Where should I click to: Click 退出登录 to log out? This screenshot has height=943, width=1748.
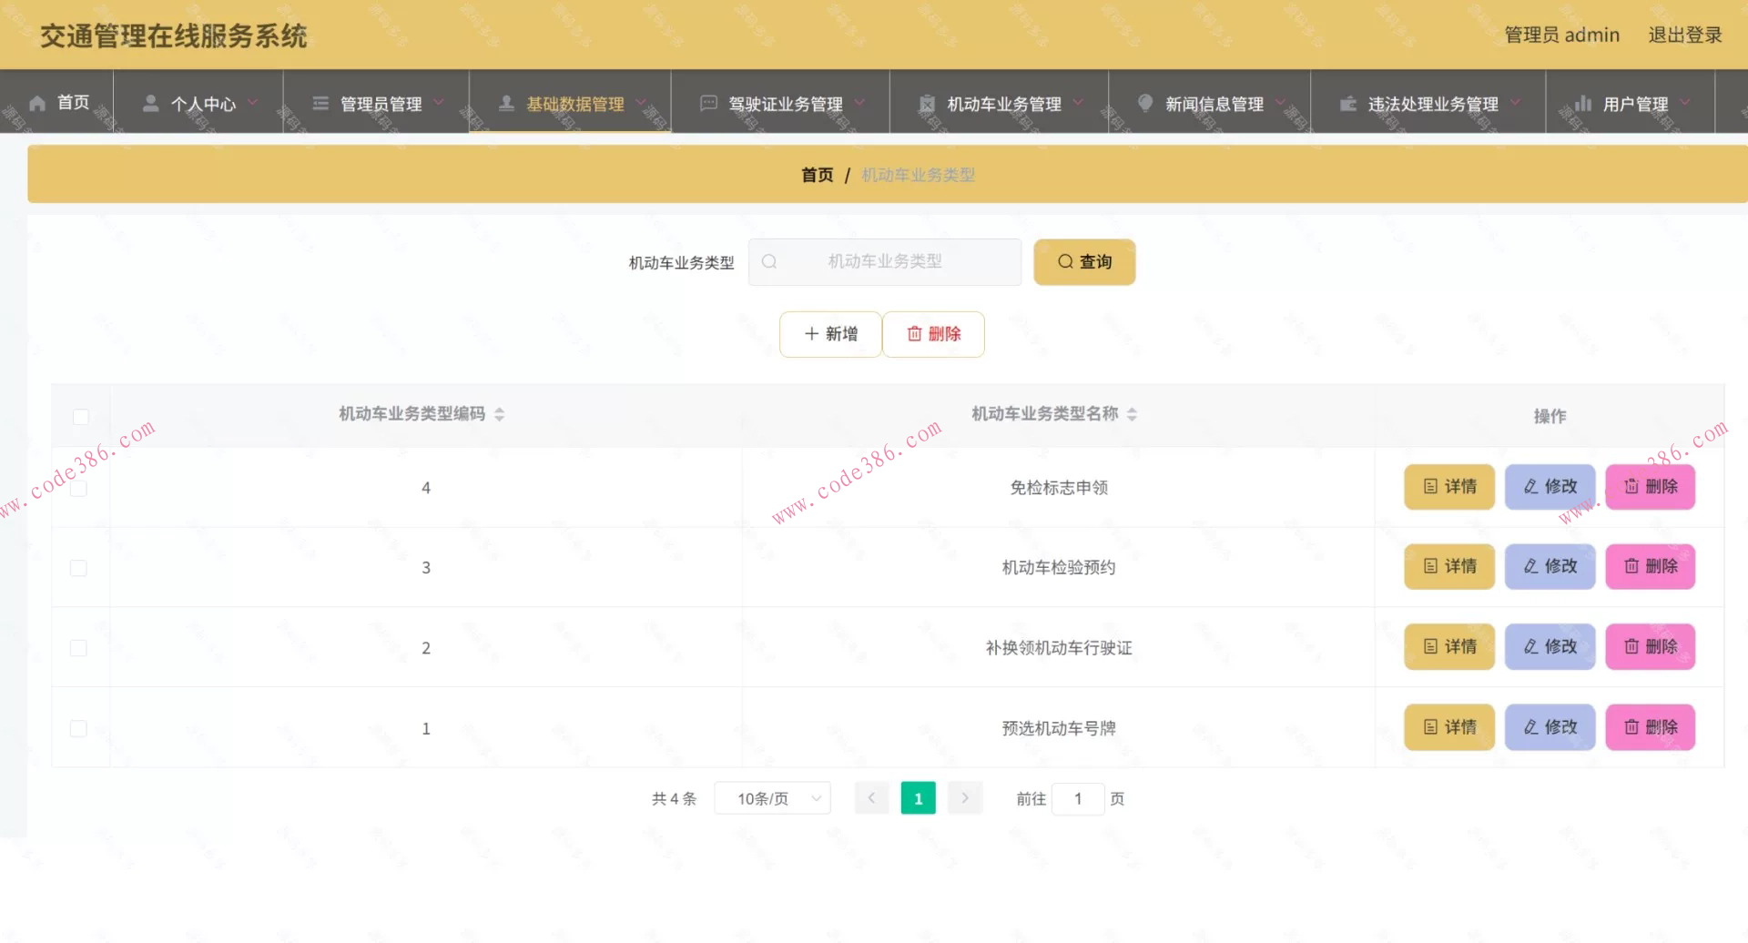tap(1685, 35)
